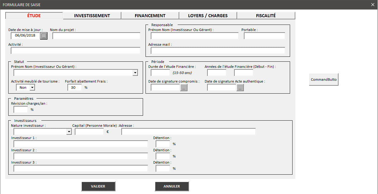Viewport: 378px width, 194px height.
Task: Go to LOYERS / CHARGES tab
Action: tap(208, 16)
